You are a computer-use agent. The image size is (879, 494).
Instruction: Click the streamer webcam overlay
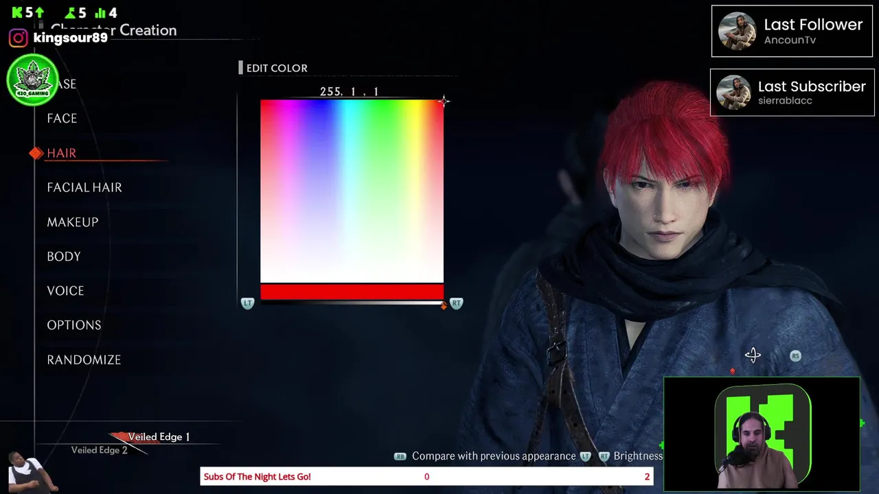pyautogui.click(x=762, y=434)
